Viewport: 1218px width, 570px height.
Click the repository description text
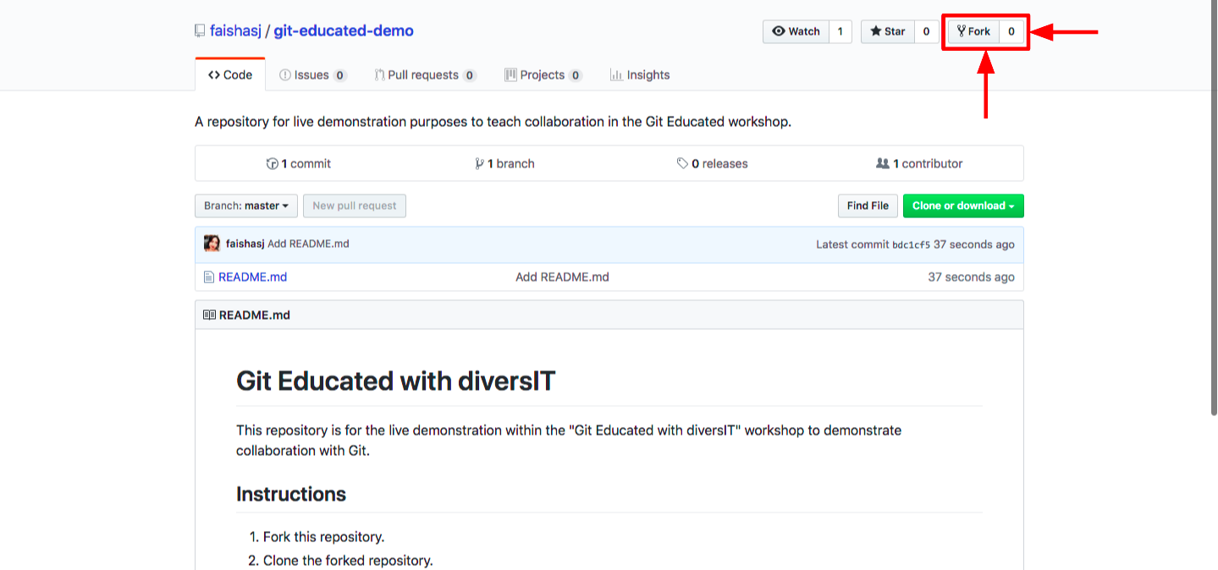(493, 122)
